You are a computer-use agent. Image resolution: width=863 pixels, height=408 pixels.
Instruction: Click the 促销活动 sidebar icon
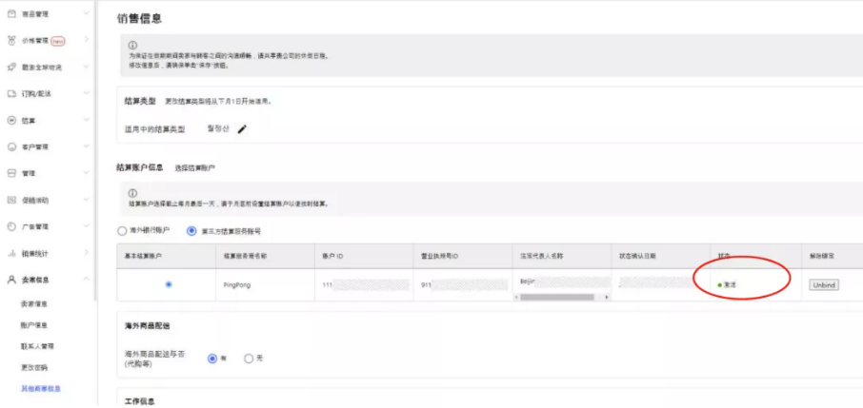(x=11, y=201)
